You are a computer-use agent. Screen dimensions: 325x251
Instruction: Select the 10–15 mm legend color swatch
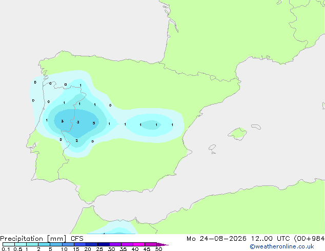pyautogui.click(x=68, y=244)
